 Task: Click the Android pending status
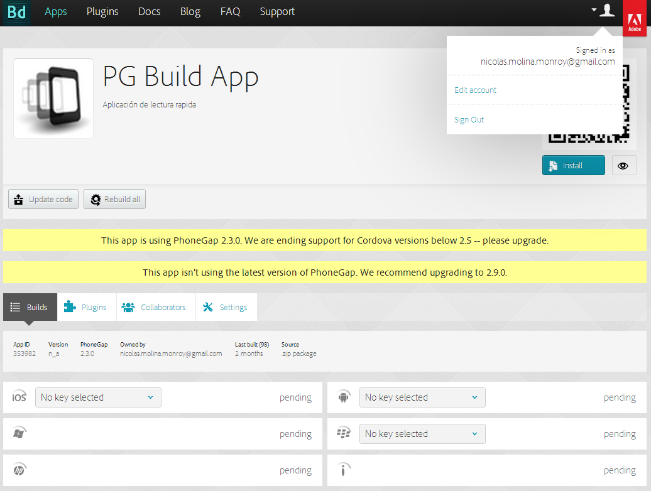click(x=620, y=397)
